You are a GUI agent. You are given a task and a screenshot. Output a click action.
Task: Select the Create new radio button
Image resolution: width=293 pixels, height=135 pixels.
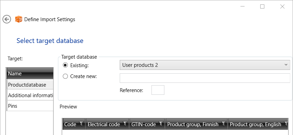[65, 76]
